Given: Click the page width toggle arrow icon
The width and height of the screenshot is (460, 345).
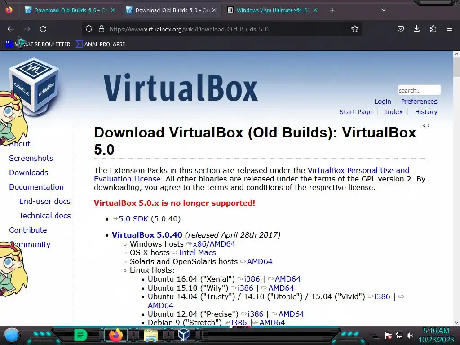Looking at the screenshot, I should coord(426,126).
